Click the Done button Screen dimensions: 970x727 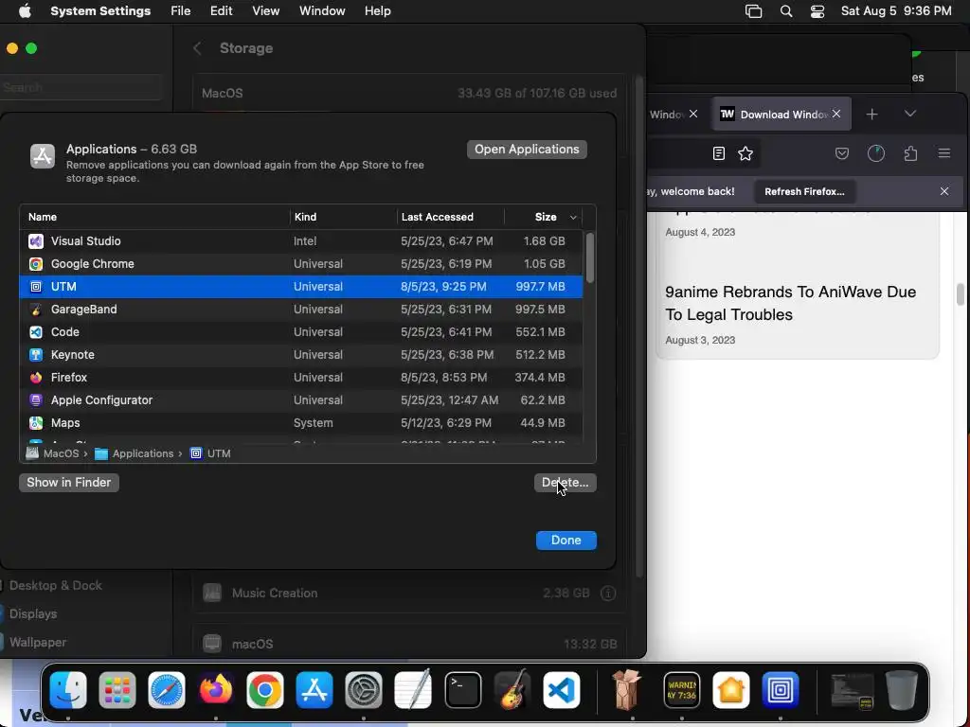(566, 540)
